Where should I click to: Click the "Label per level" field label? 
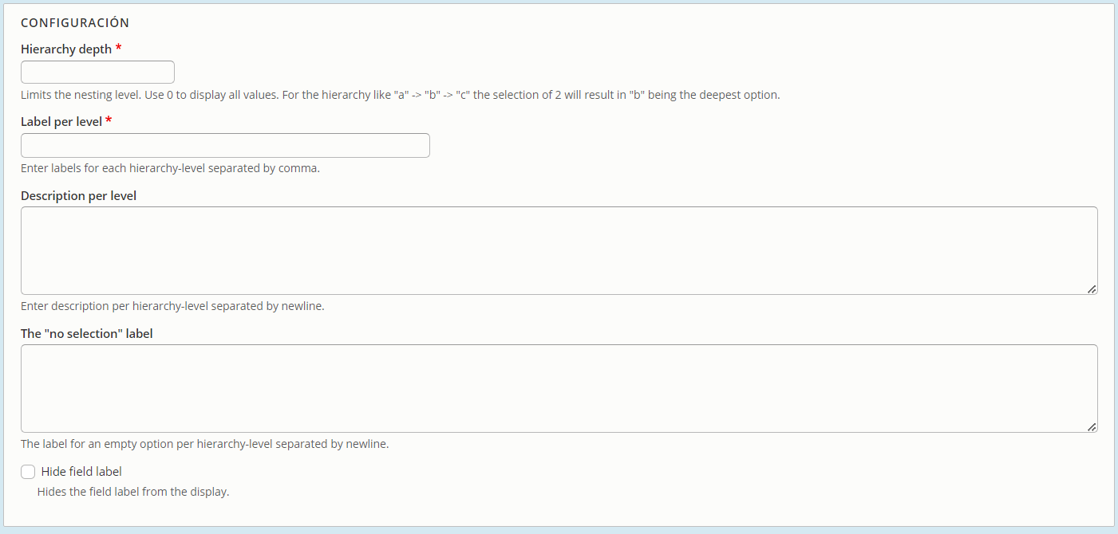click(61, 122)
